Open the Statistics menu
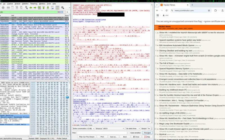 coord(25,4)
